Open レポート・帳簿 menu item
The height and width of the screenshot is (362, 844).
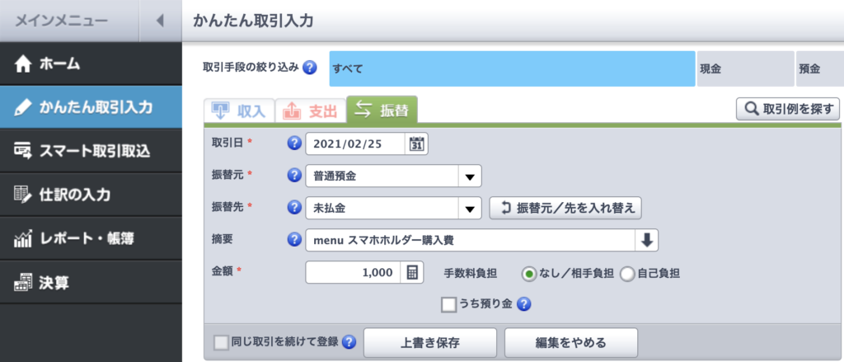coord(91,238)
